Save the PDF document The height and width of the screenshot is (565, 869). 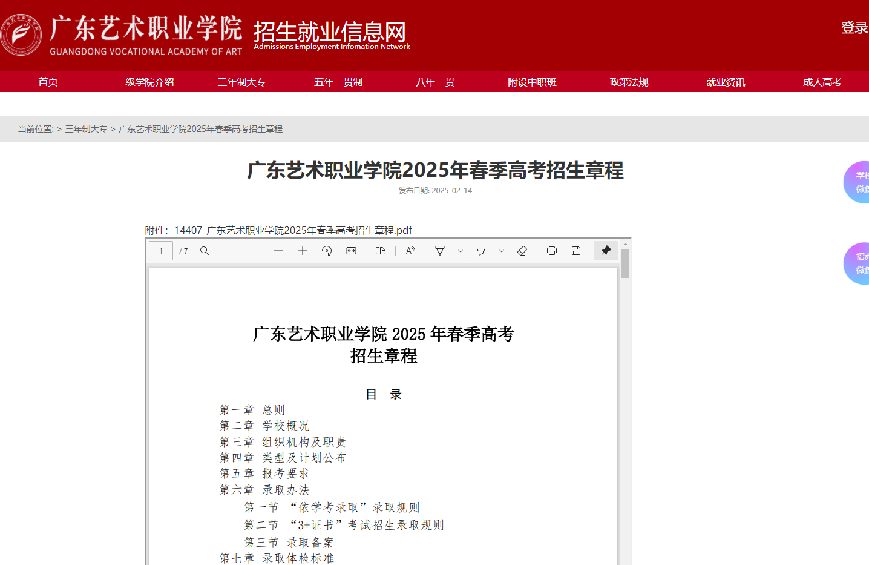[x=575, y=250]
